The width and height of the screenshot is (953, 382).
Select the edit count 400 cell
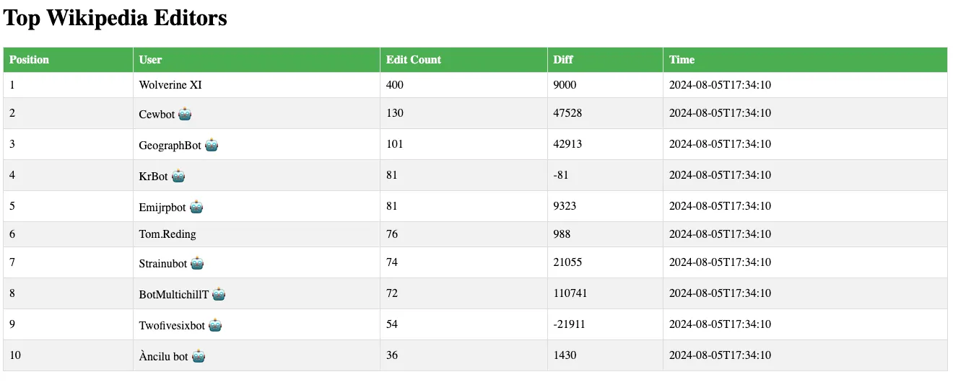(x=395, y=85)
